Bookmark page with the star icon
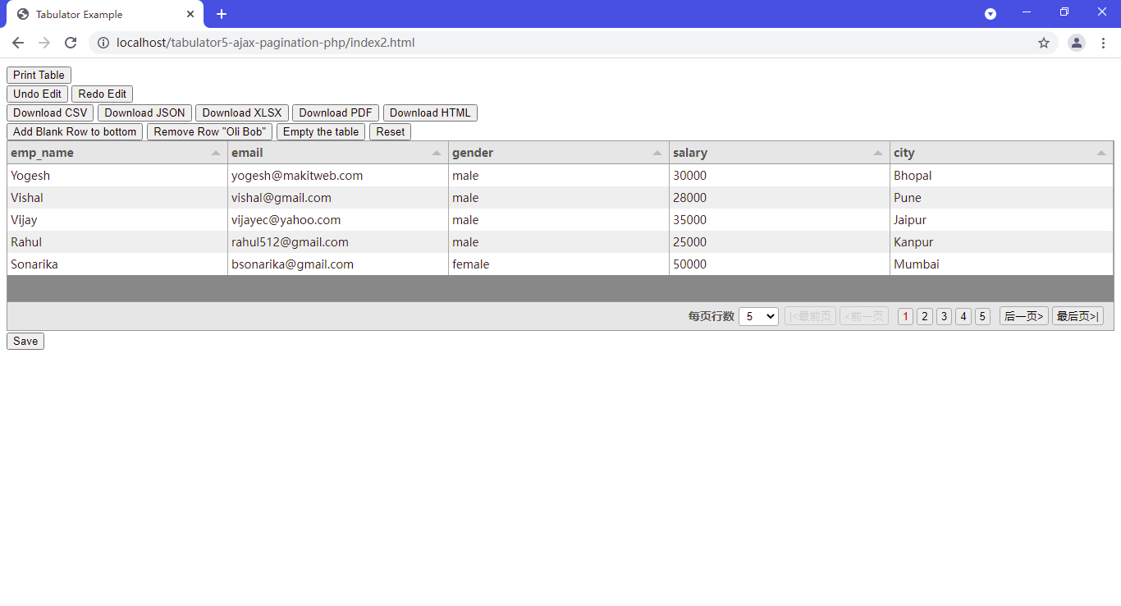Viewport: 1121px width, 606px height. (1044, 43)
